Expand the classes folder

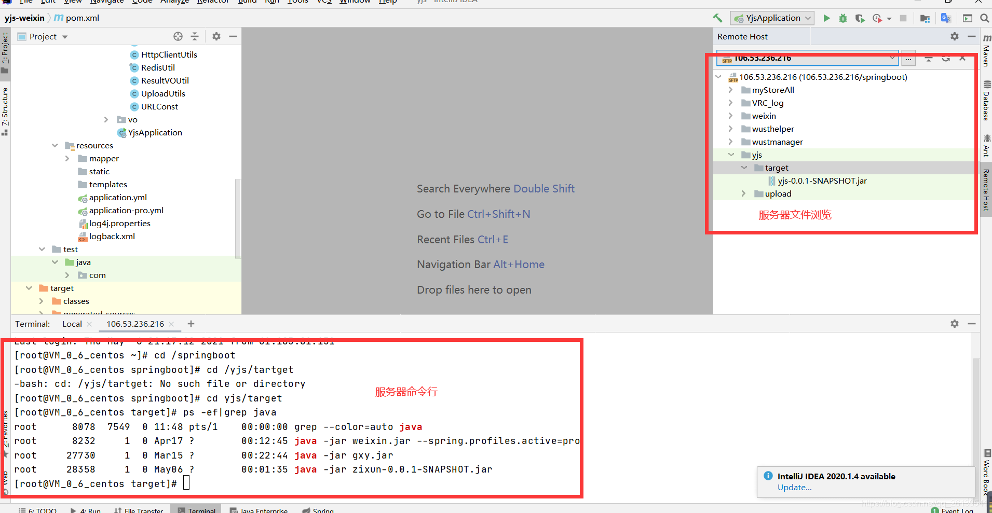click(41, 301)
